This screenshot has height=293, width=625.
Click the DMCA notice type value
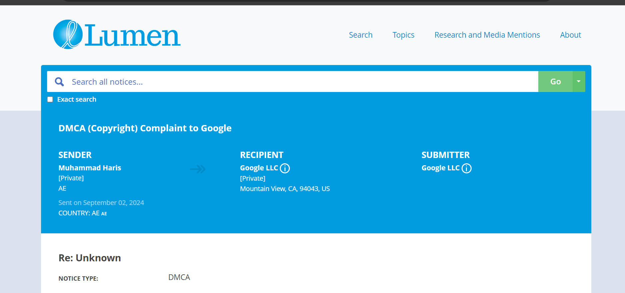pos(179,277)
